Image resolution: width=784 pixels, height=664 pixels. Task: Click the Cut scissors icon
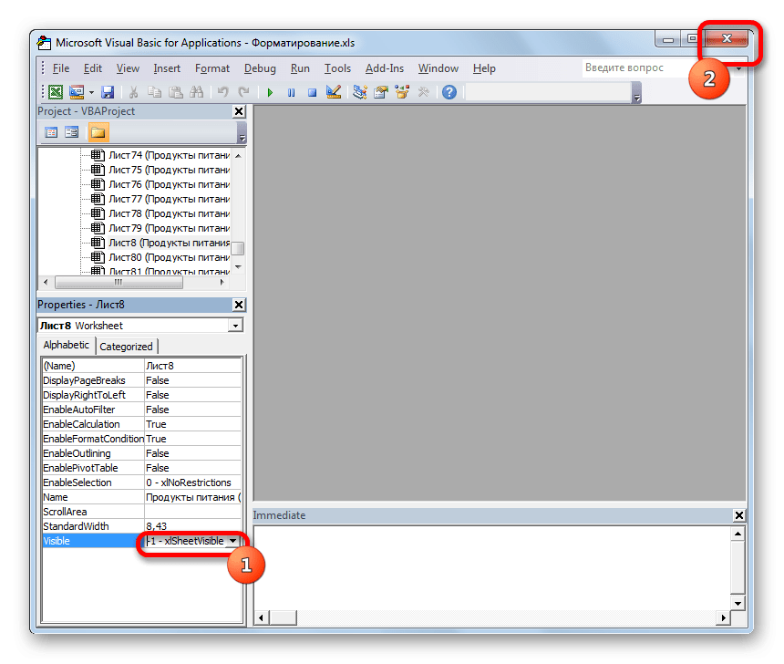(x=133, y=92)
